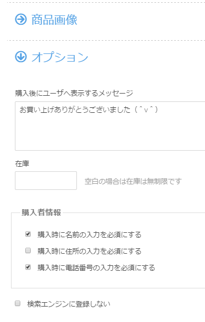Image resolution: width=205 pixels, height=322 pixels.
Task: Click the 在庫 field label
Action: point(22,163)
